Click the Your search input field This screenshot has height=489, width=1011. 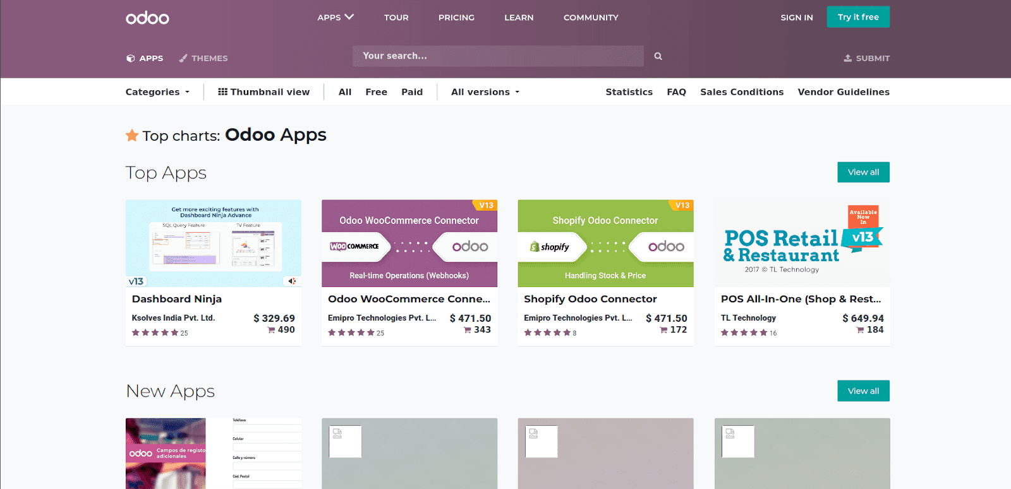[498, 56]
